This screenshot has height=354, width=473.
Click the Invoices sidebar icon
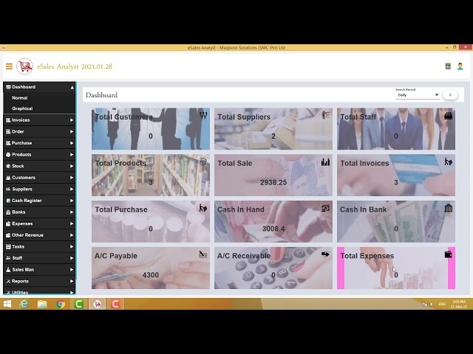coord(8,120)
